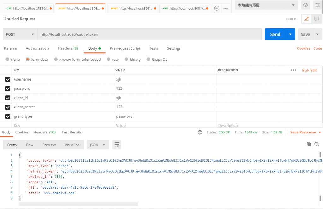Open the comments icon next to BUILD
The height and width of the screenshot is (210, 323).
coord(316,19)
